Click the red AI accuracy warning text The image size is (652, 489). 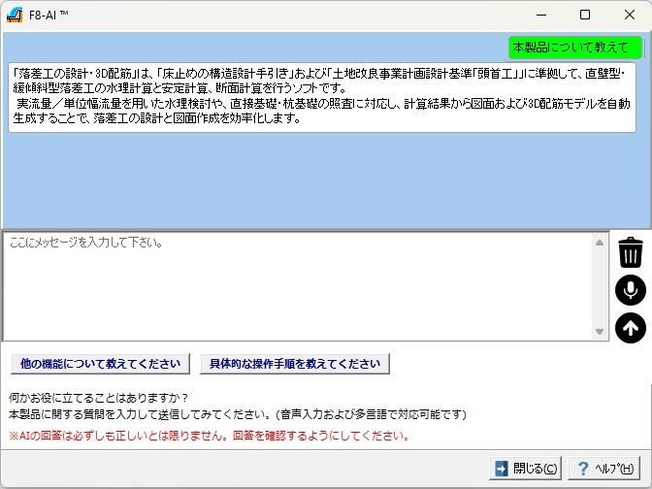pos(209,436)
